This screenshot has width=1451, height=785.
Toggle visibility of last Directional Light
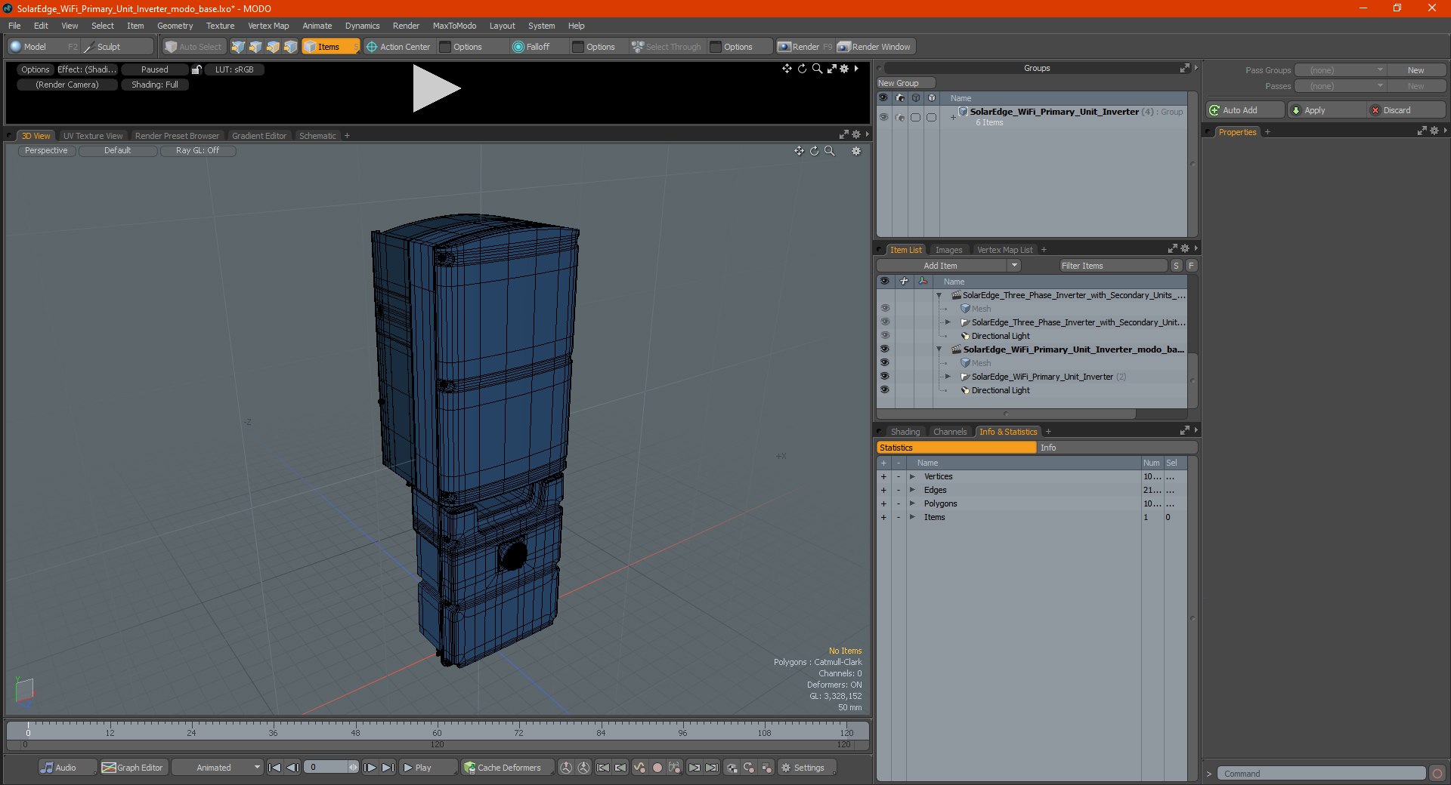[x=884, y=390]
